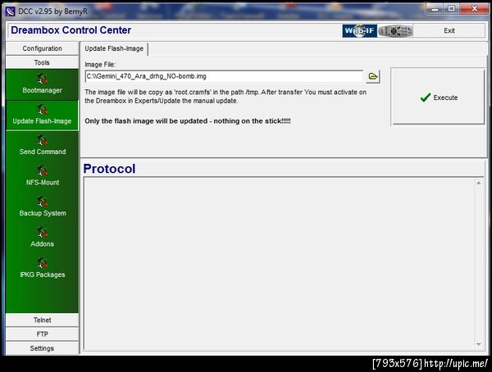Open the NFS-Mount tool
Image resolution: width=492 pixels, height=372 pixels.
pos(42,176)
